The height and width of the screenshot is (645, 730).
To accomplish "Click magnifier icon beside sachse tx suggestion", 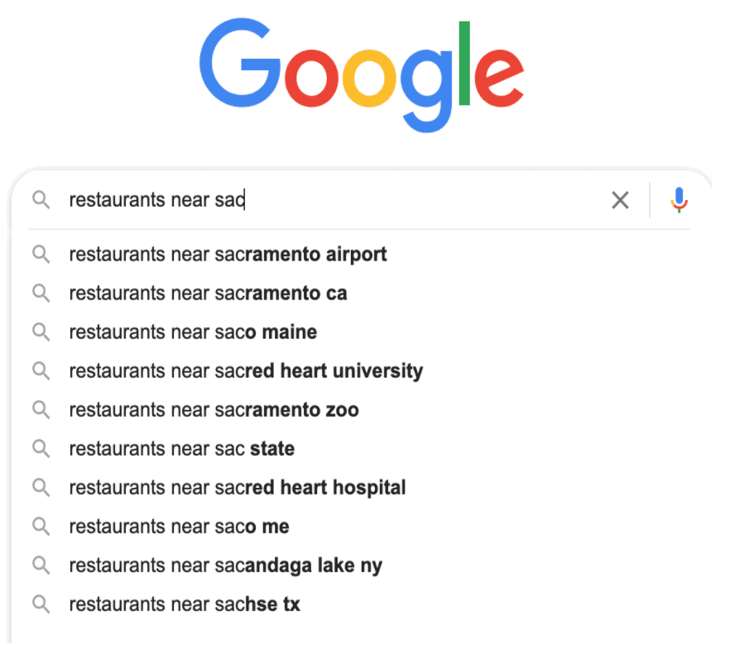I will click(x=41, y=604).
